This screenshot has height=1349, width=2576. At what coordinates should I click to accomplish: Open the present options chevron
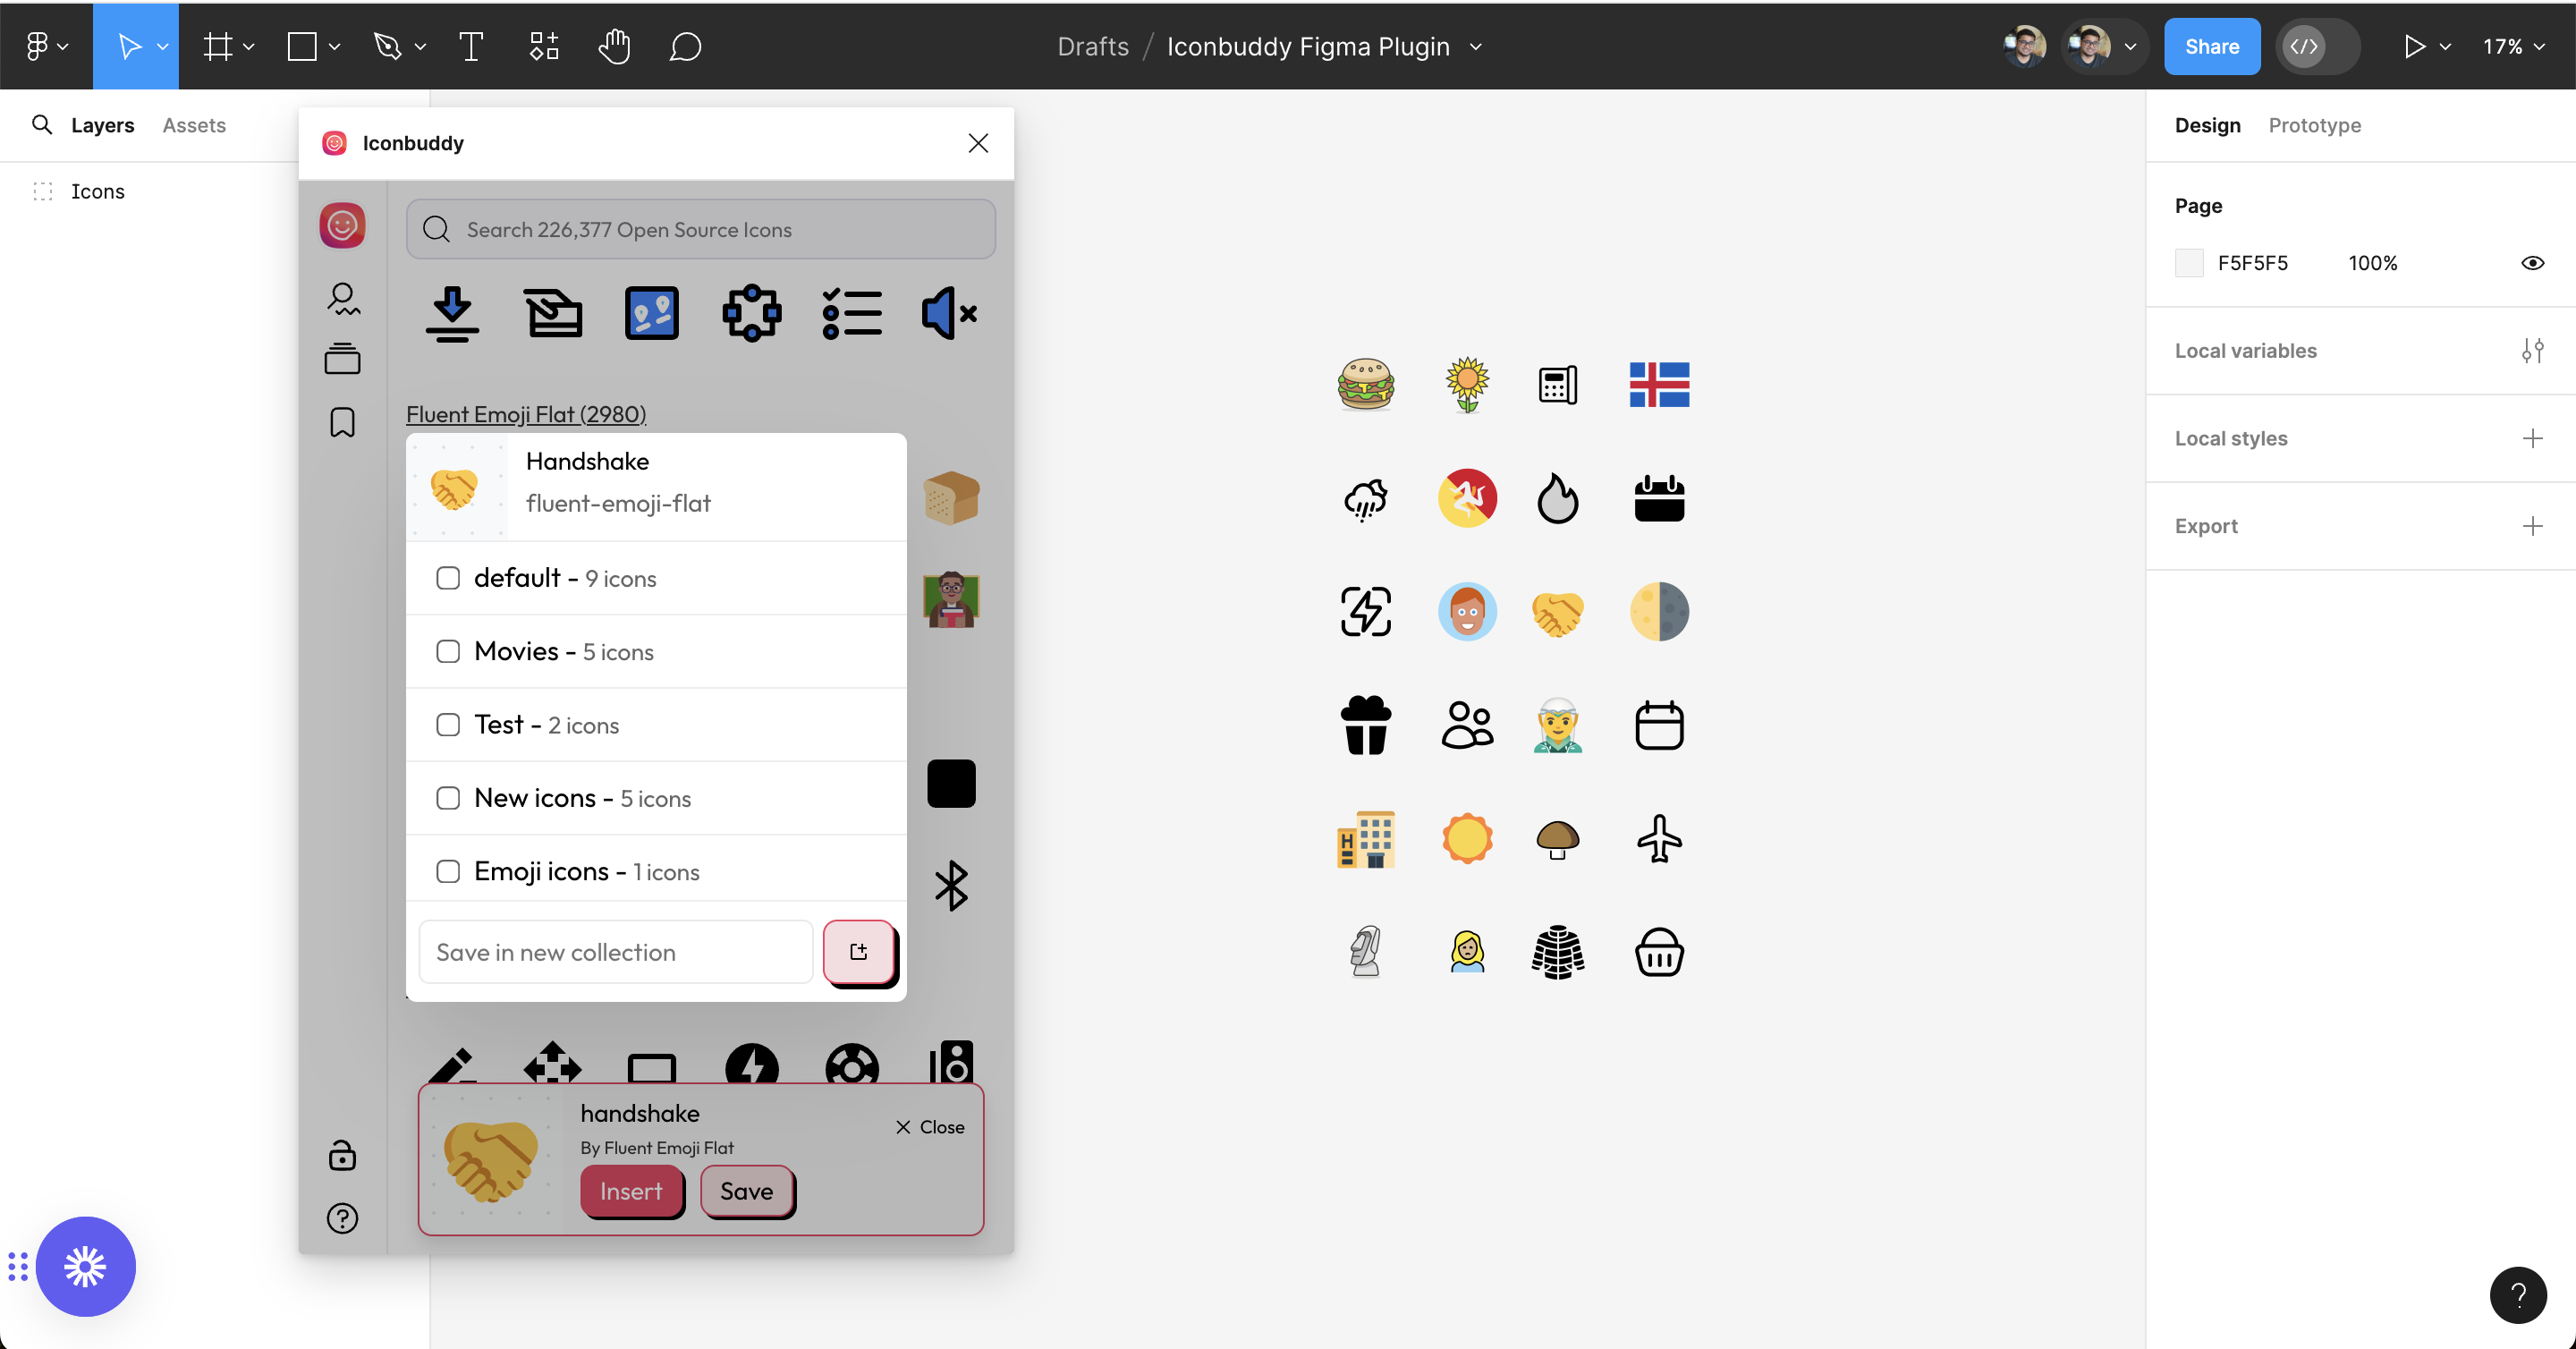(x=2445, y=47)
